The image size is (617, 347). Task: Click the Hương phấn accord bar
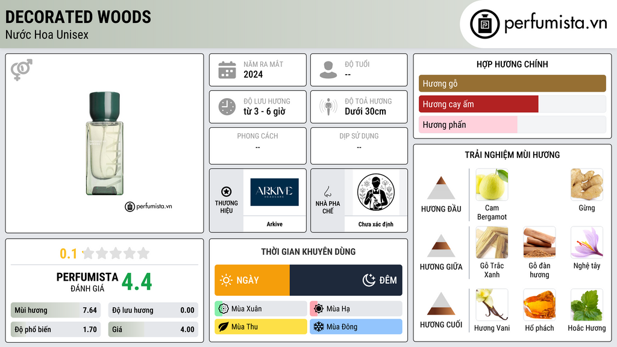coord(512,125)
